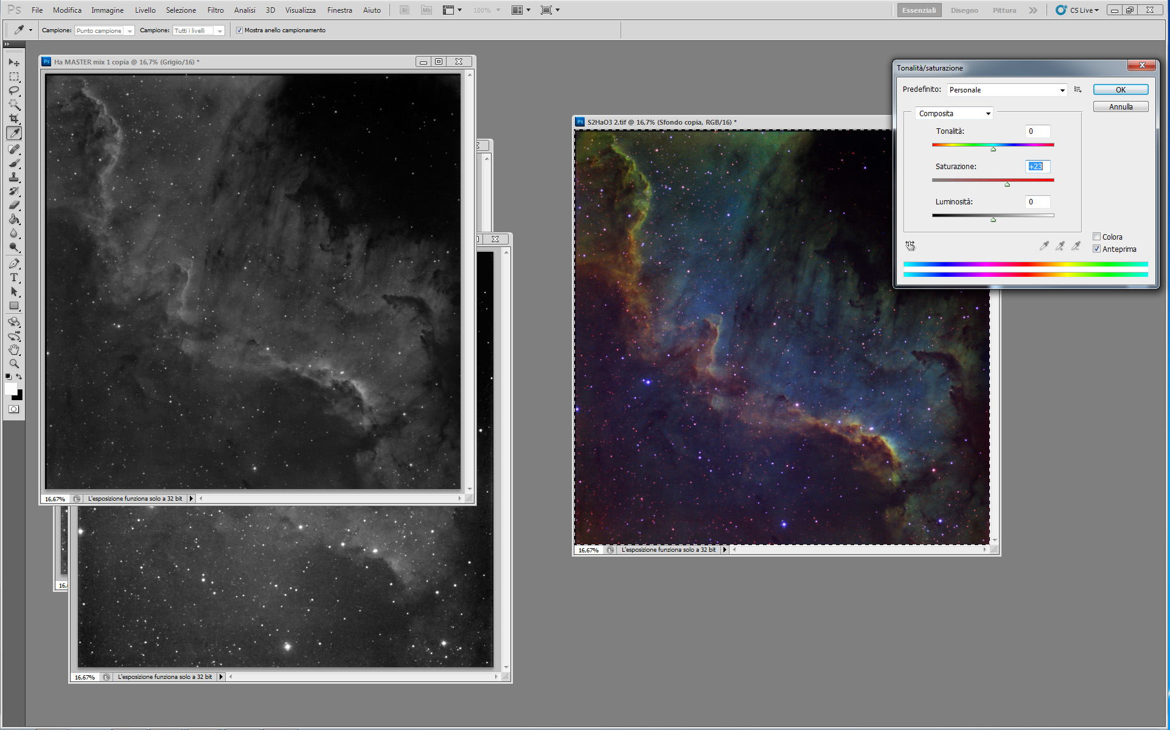The height and width of the screenshot is (730, 1170).
Task: Select the History Brush tool
Action: click(14, 191)
